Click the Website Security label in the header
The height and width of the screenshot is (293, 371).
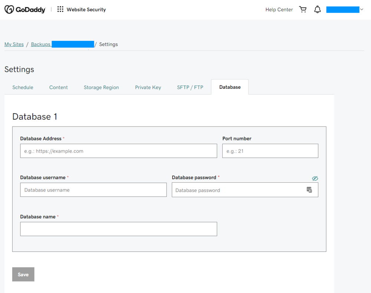coord(86,9)
